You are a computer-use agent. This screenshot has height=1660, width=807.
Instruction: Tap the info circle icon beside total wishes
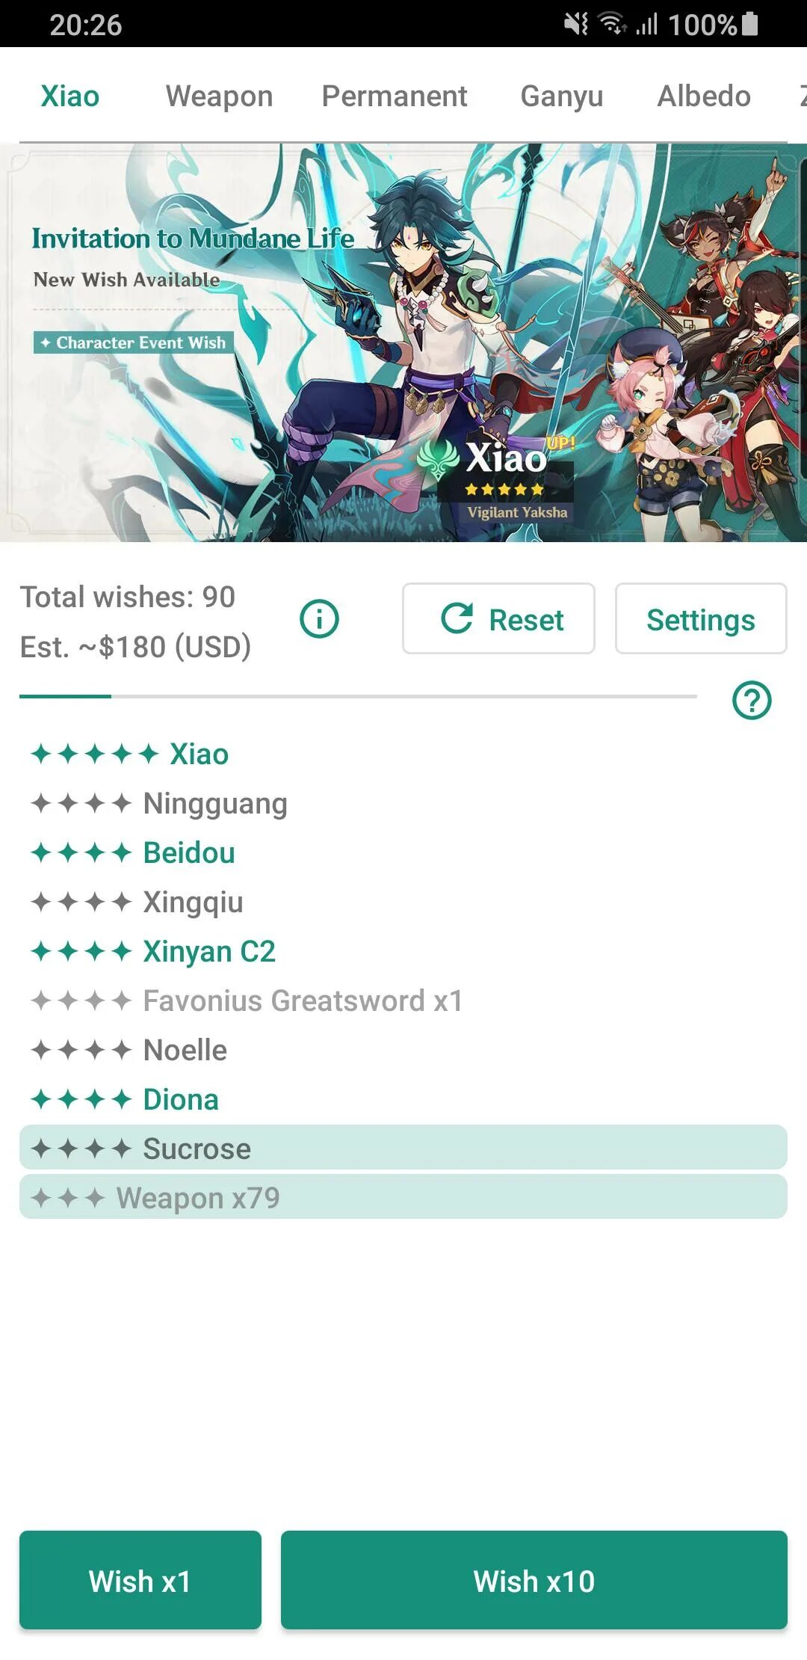click(x=319, y=619)
